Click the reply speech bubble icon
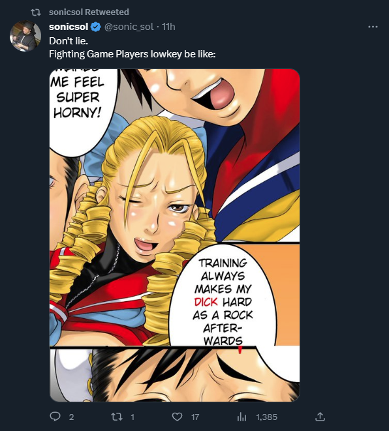 coord(55,417)
